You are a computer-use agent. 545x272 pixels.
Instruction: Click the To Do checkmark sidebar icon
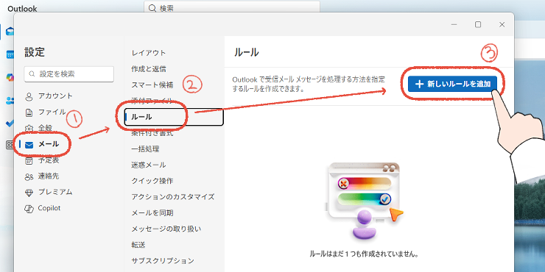coord(10,123)
